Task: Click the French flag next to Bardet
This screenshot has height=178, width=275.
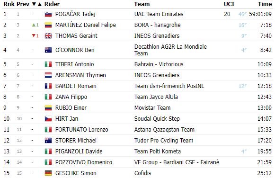Action: point(48,86)
